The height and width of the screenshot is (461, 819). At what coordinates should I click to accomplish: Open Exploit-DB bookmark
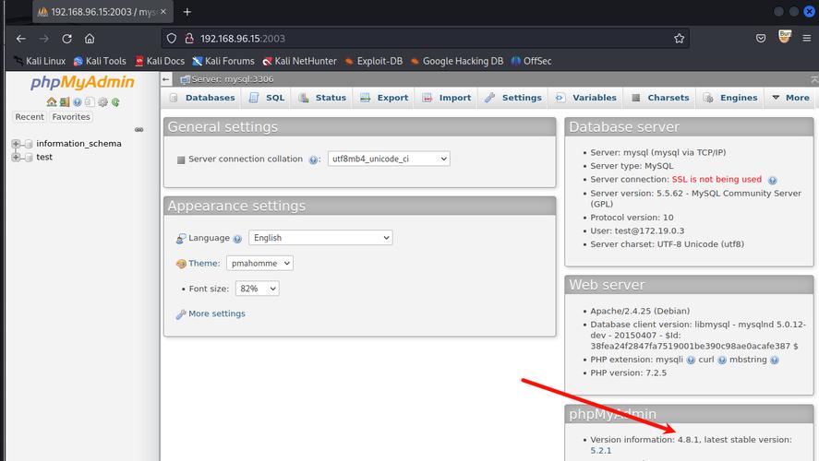[373, 61]
